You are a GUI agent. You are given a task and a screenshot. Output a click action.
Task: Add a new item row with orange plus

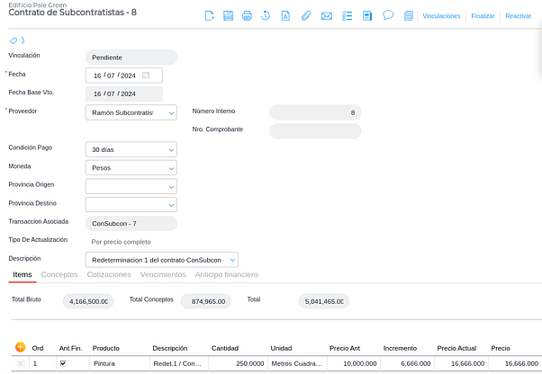coord(21,347)
